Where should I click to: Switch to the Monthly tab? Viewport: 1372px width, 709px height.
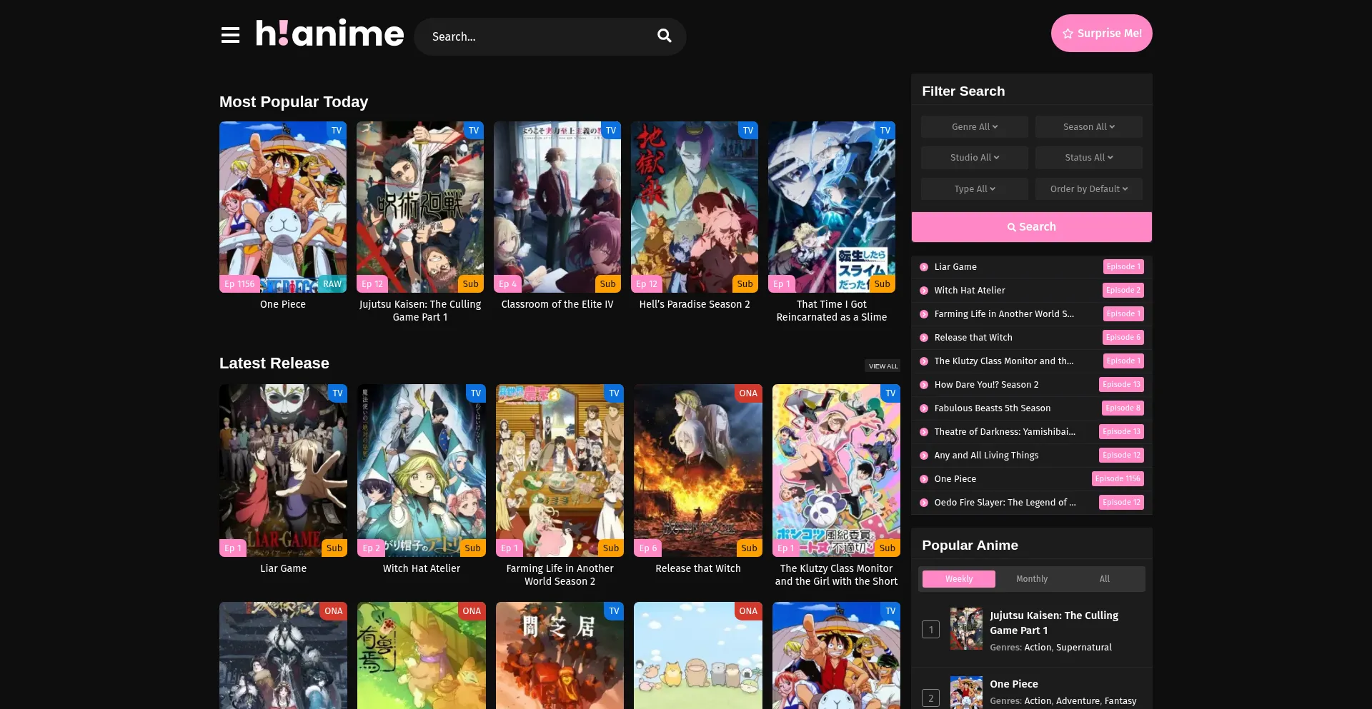(1032, 579)
